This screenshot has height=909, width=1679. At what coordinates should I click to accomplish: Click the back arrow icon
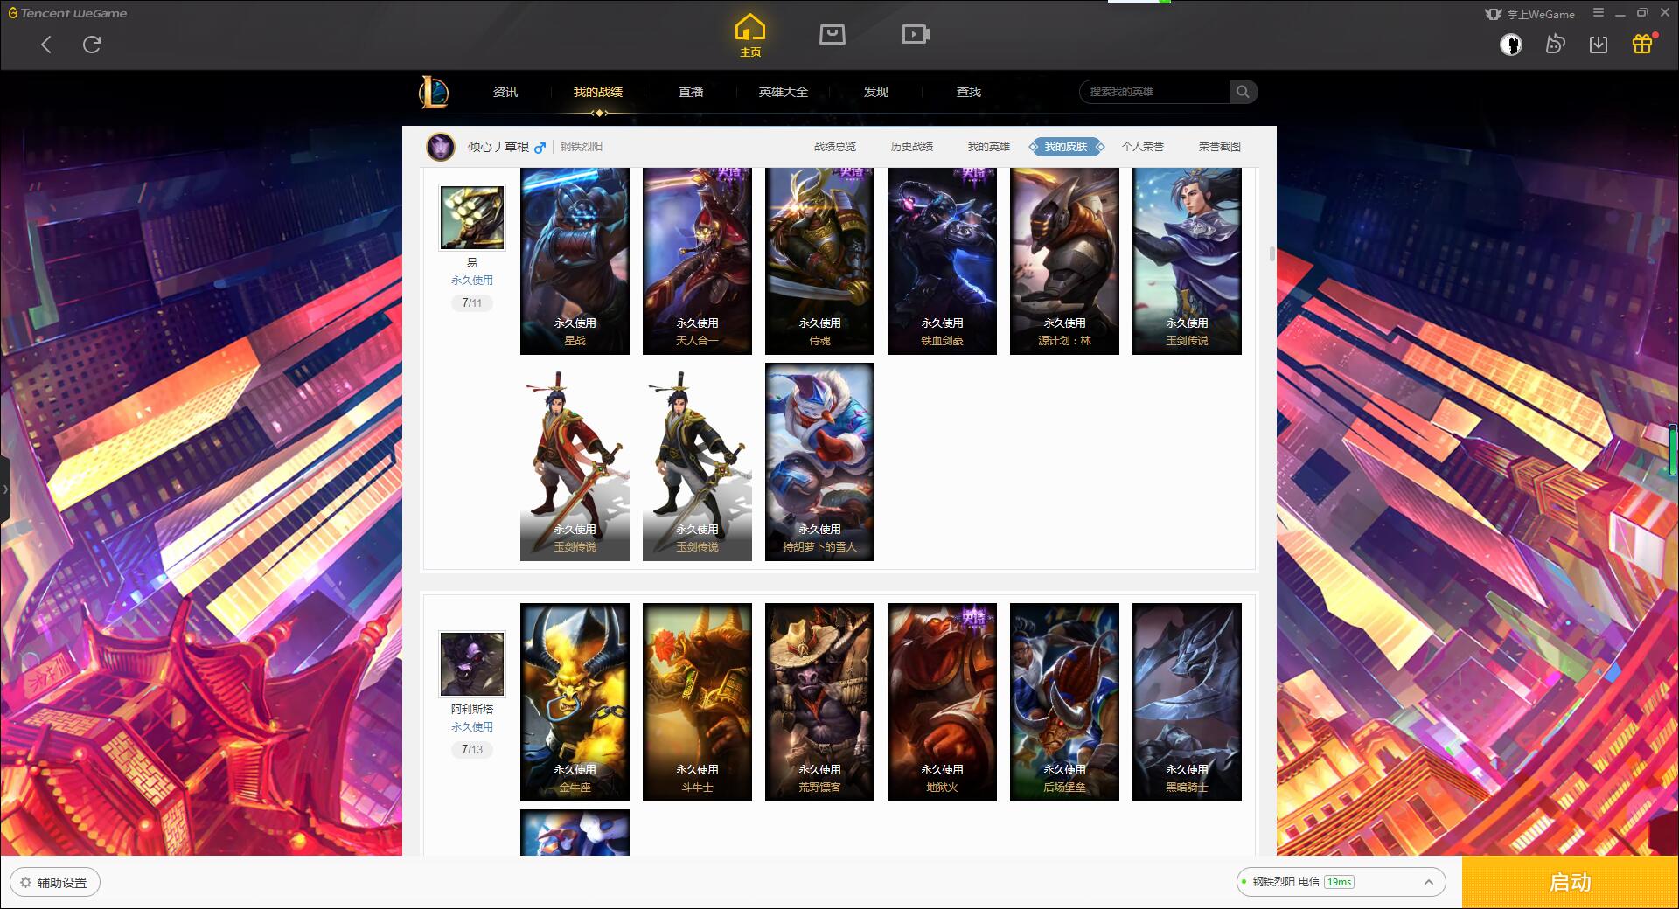point(46,45)
